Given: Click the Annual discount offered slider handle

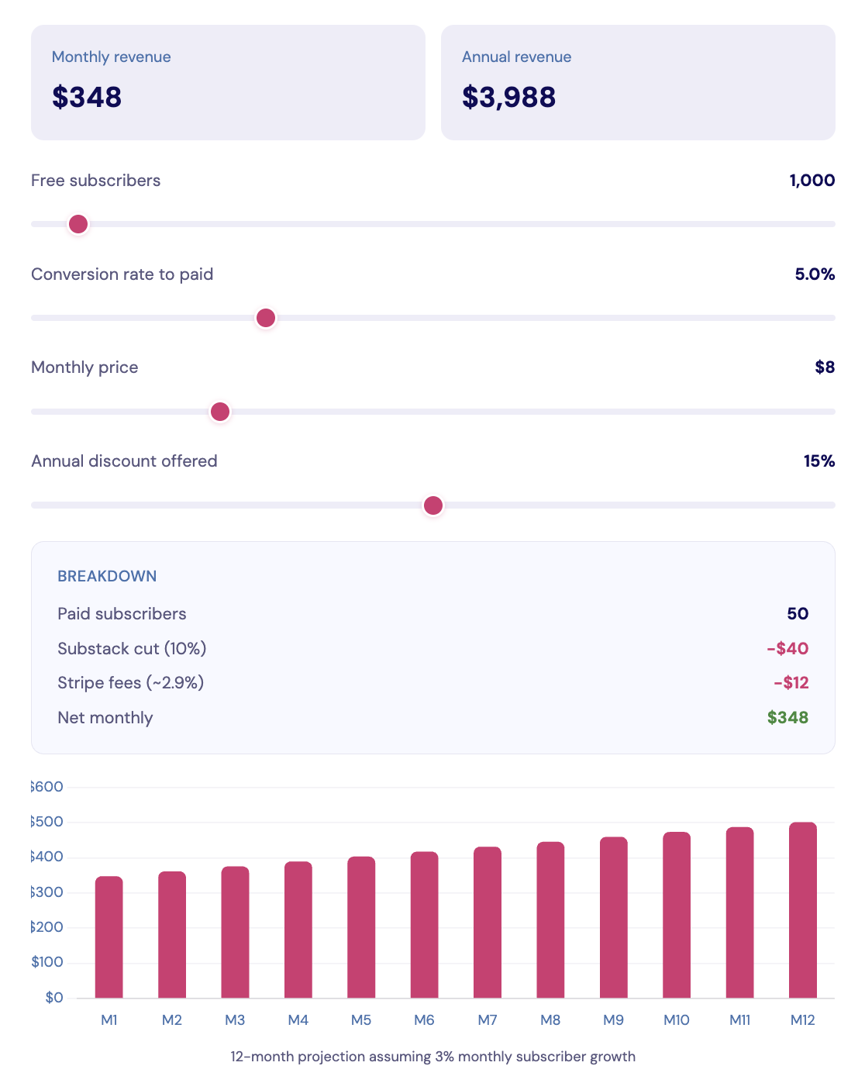Looking at the screenshot, I should pos(432,505).
